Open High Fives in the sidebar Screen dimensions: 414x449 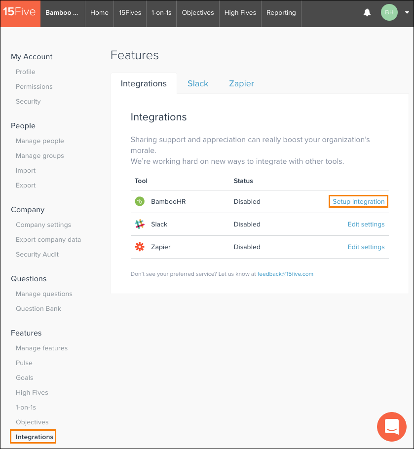pyautogui.click(x=32, y=393)
